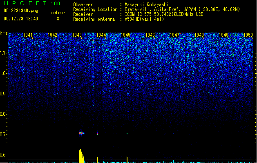Click the faint cyan echo dot near 19:47
The width and height of the screenshot is (257, 163).
click(173, 134)
